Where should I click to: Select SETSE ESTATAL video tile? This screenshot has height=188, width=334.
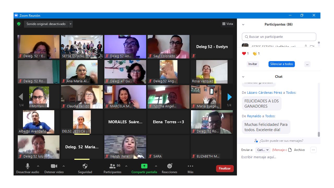(82, 47)
